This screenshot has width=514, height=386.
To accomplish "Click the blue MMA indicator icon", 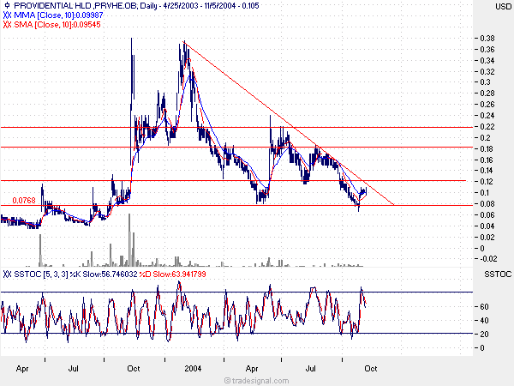I will 8,16.
